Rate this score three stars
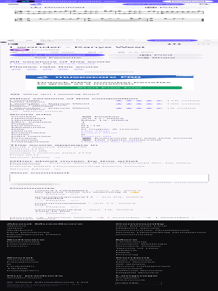Image resolution: width=218 pixels, height=291 pixels. tap(47, 69)
